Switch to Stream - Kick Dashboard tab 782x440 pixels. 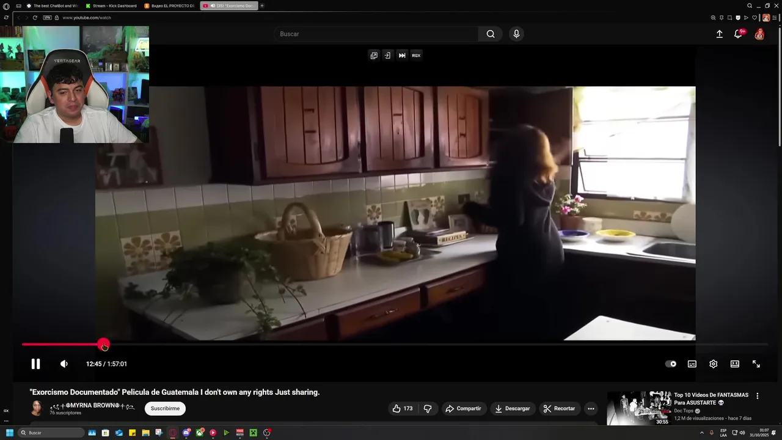click(x=111, y=5)
